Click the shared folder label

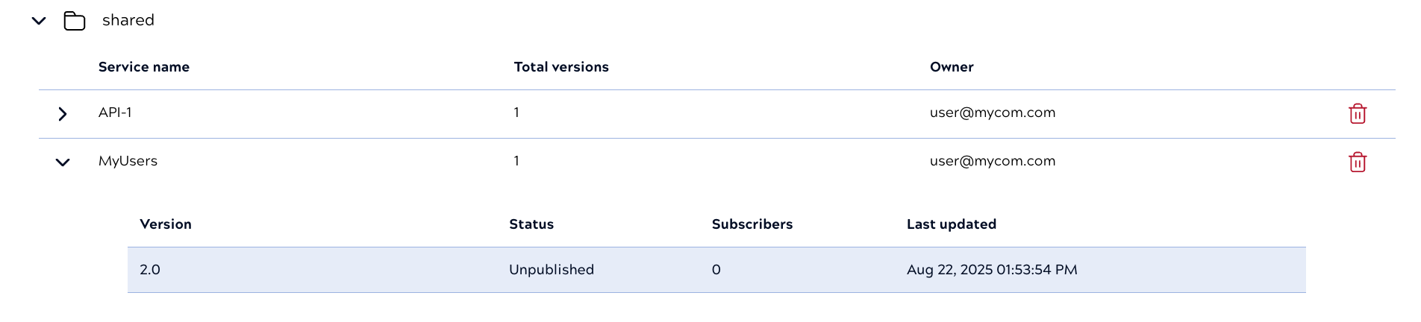128,20
